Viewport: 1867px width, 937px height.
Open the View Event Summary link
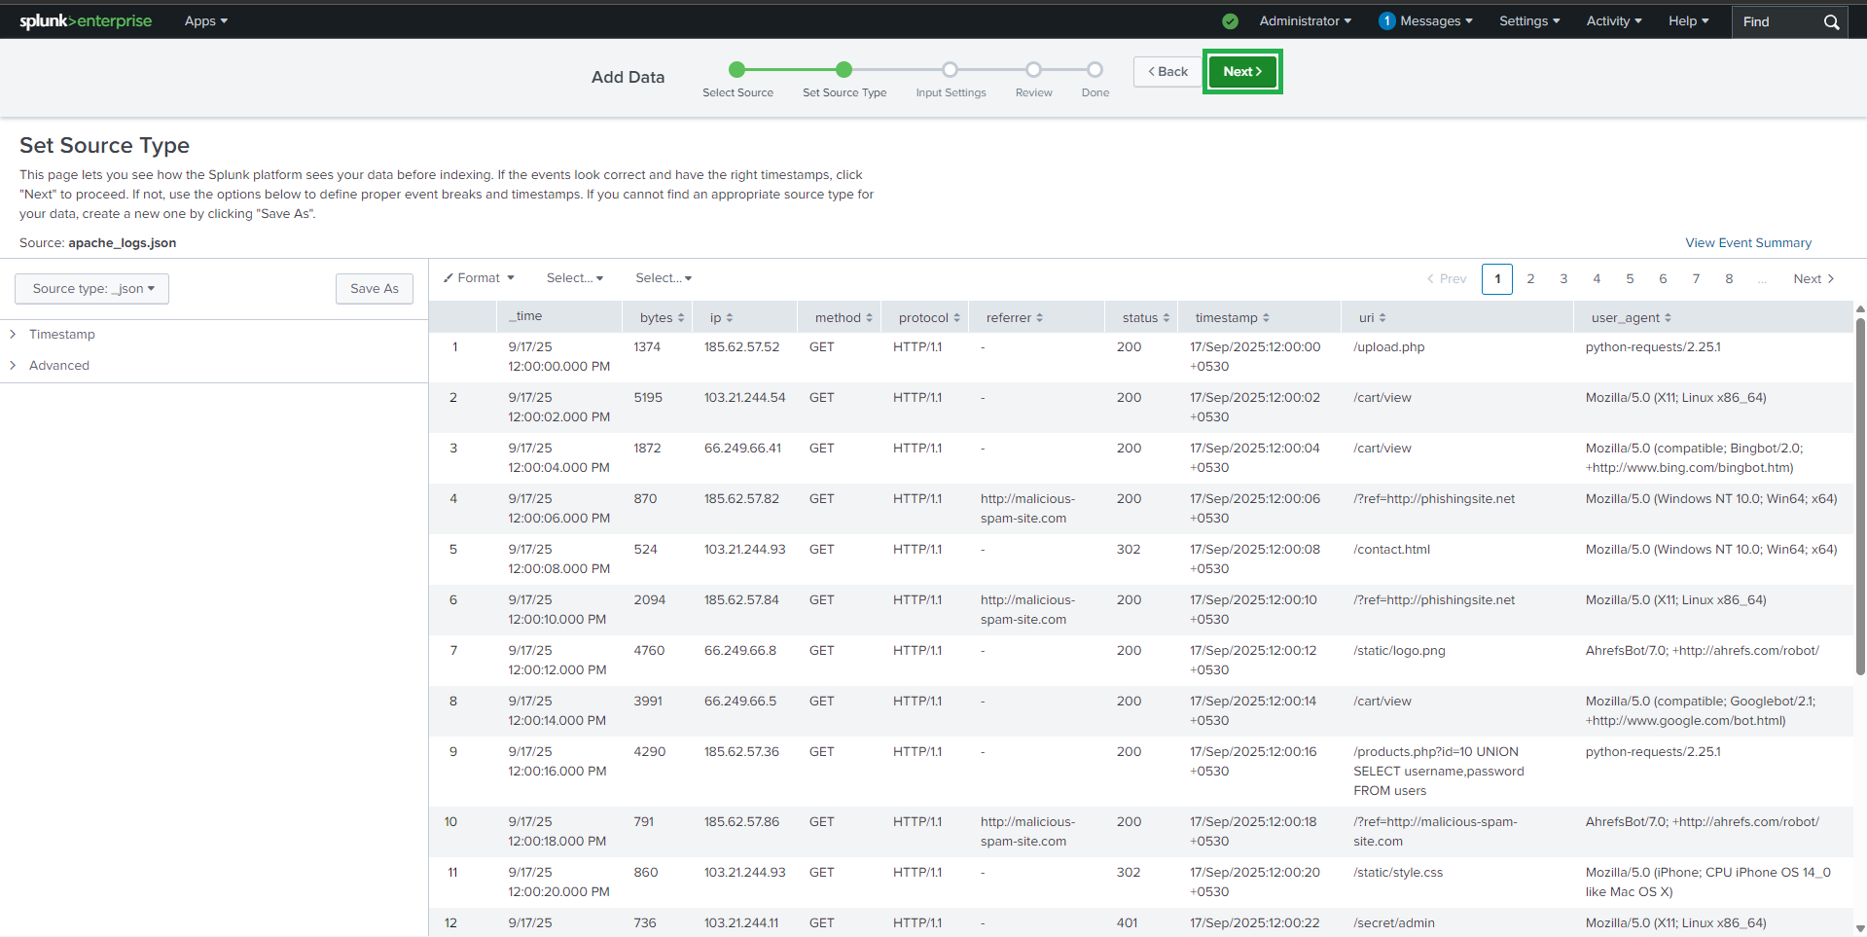[1747, 243]
